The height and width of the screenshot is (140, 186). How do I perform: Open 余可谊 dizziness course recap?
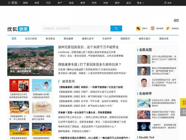[93, 101]
